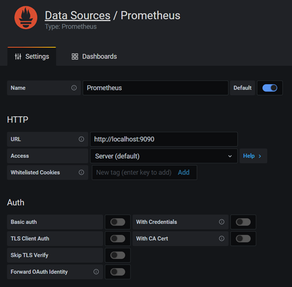The image size is (292, 287).
Task: Click the URL info icon
Action: pos(81,139)
